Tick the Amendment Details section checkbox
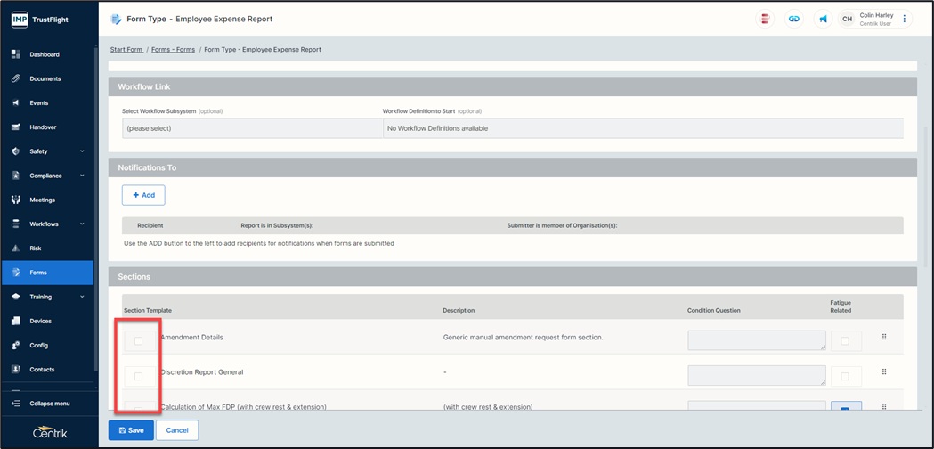 138,341
